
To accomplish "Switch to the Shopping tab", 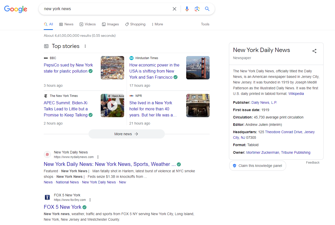I will coord(135,24).
